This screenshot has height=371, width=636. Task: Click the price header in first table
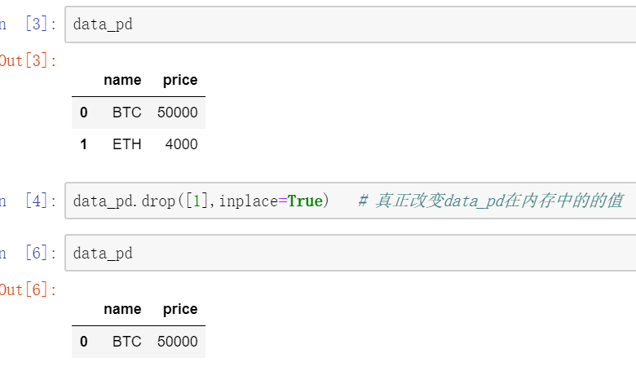[x=180, y=80]
